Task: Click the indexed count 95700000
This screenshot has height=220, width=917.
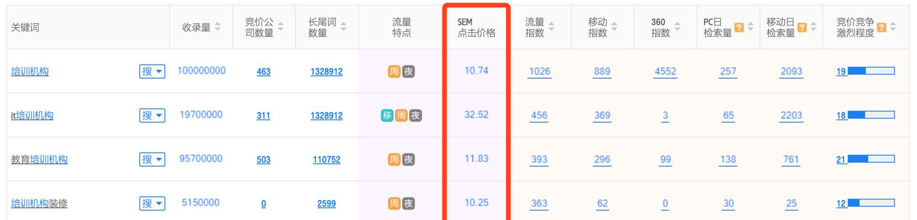Action: (x=201, y=159)
